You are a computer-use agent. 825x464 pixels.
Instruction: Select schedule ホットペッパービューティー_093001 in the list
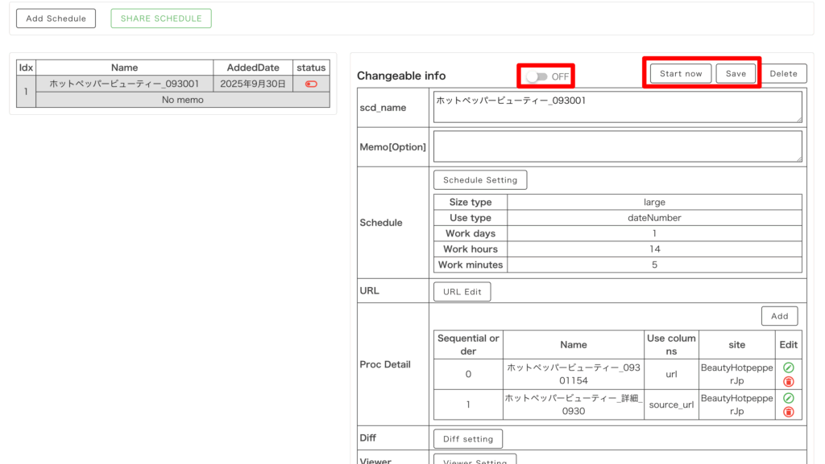pyautogui.click(x=124, y=84)
